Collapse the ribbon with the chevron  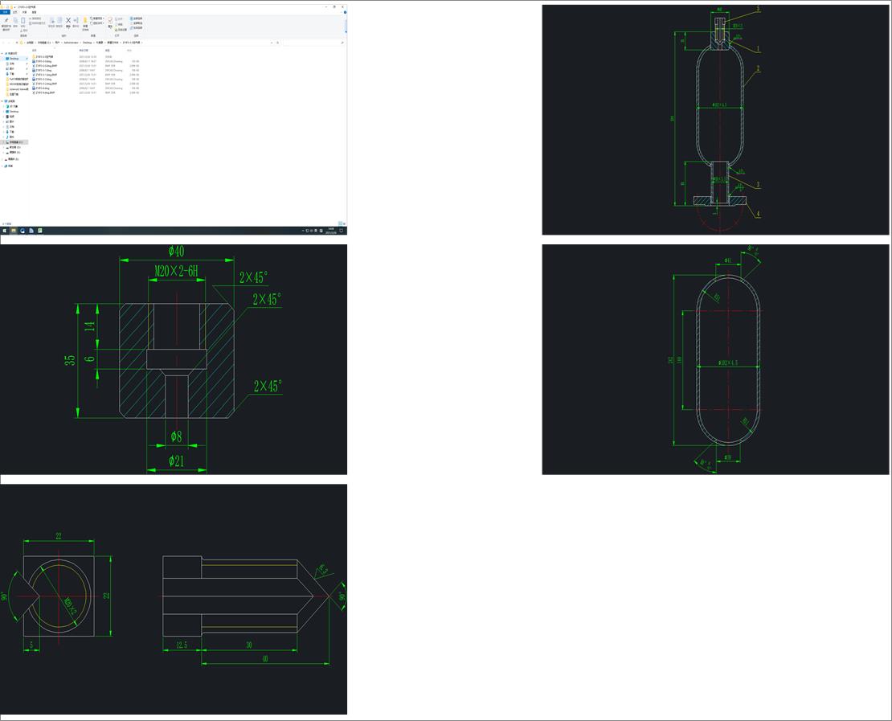click(341, 12)
